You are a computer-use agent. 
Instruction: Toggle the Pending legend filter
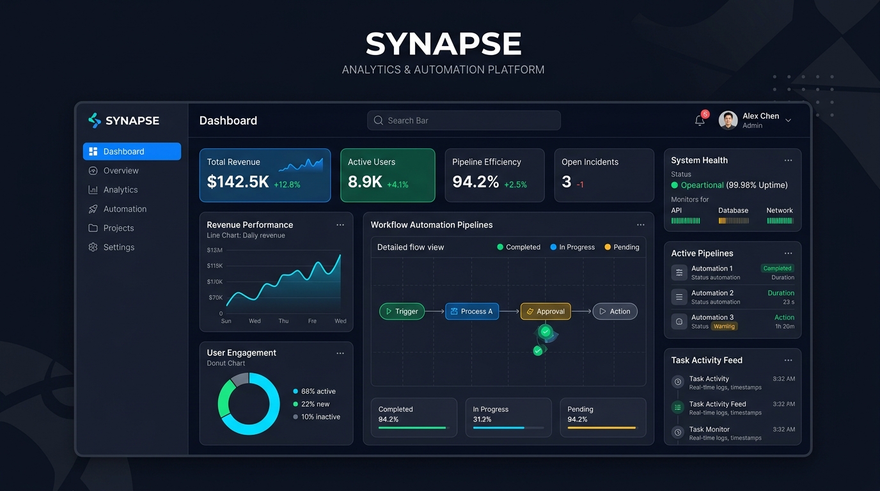tap(622, 247)
